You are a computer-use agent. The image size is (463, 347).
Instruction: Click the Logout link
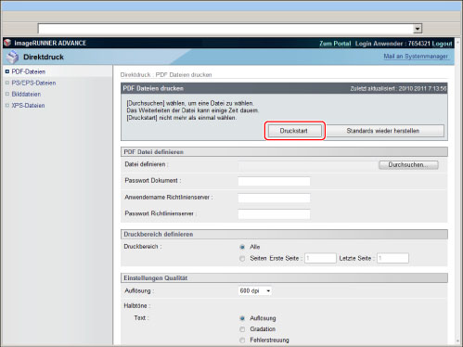442,44
